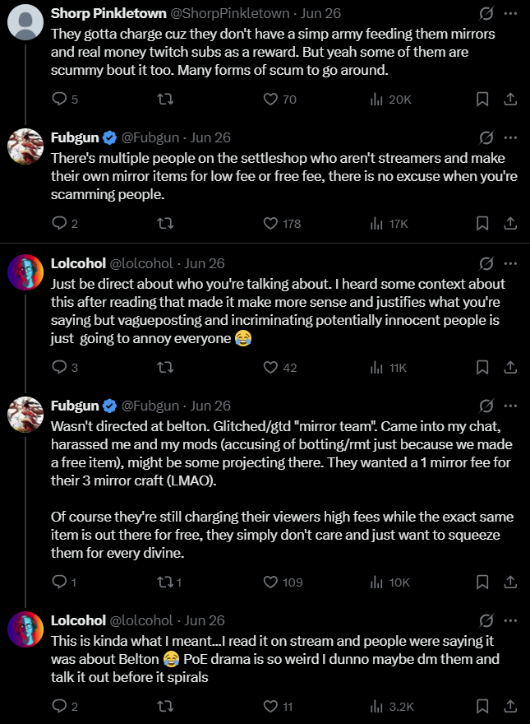530x724 pixels.
Task: Open more options on Shorp Pinkletown's tweet
Action: tap(510, 13)
